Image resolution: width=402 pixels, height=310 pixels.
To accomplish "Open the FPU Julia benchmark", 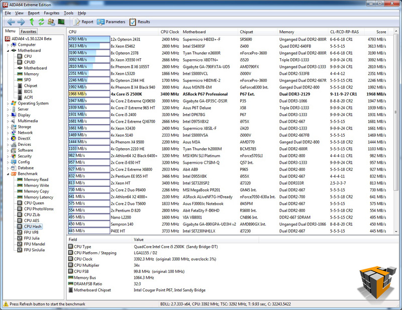I will click(32, 238).
